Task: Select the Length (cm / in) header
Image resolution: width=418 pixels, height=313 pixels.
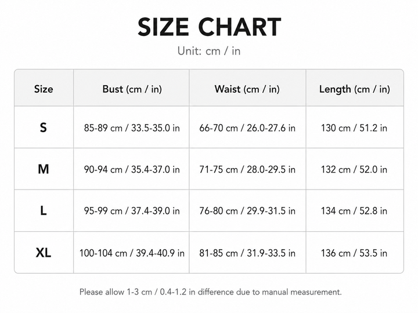Action: [x=355, y=89]
